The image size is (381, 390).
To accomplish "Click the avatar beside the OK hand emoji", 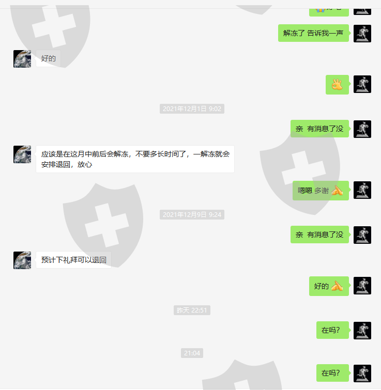I will pos(362,84).
